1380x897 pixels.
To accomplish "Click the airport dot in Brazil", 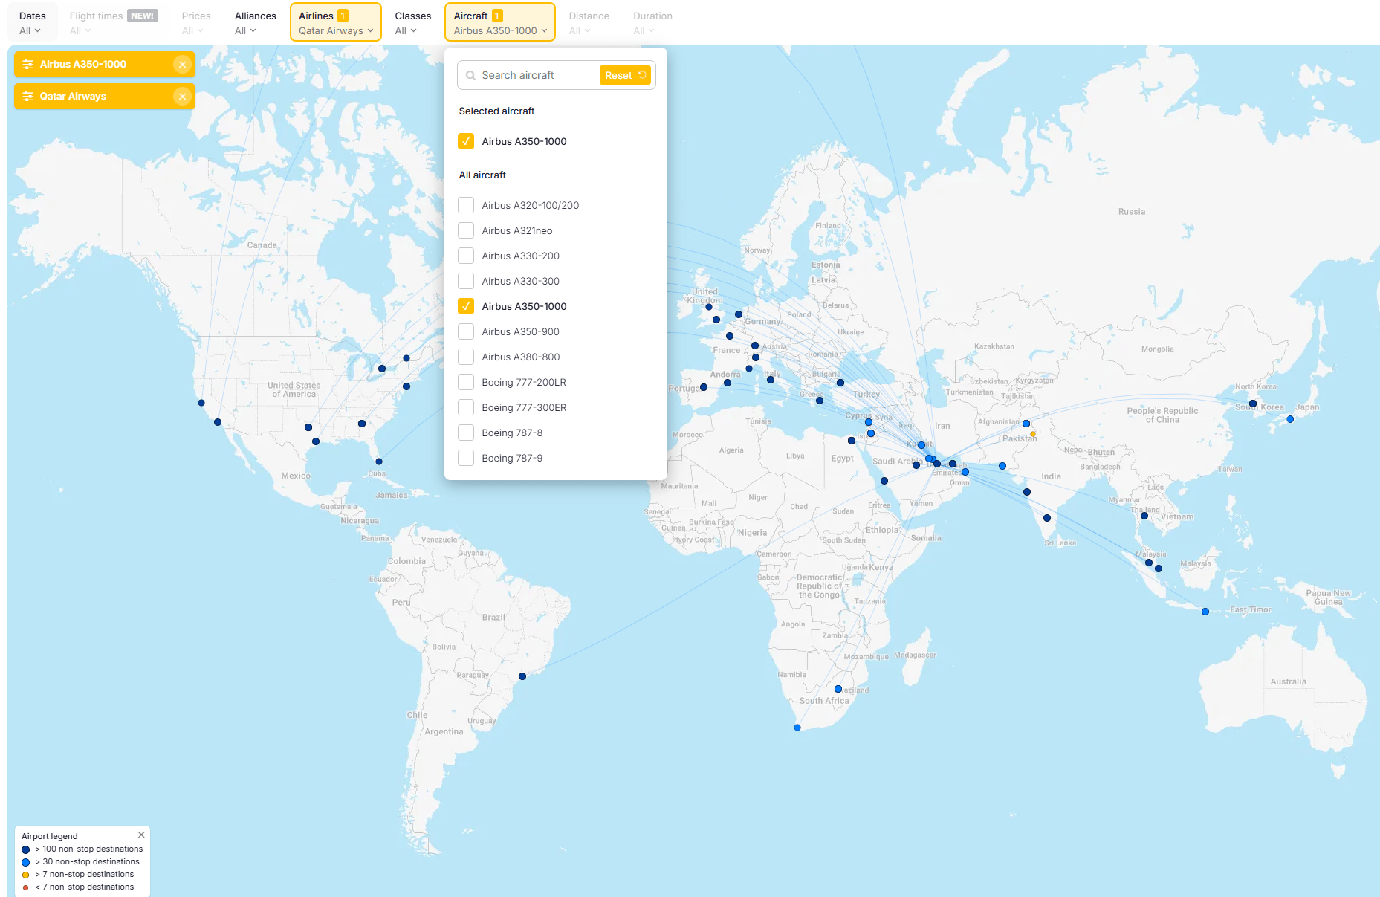I will click(x=522, y=676).
